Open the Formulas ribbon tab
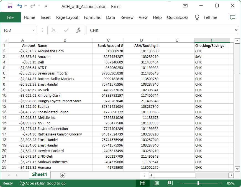This screenshot has height=187, width=241. point(92,17)
